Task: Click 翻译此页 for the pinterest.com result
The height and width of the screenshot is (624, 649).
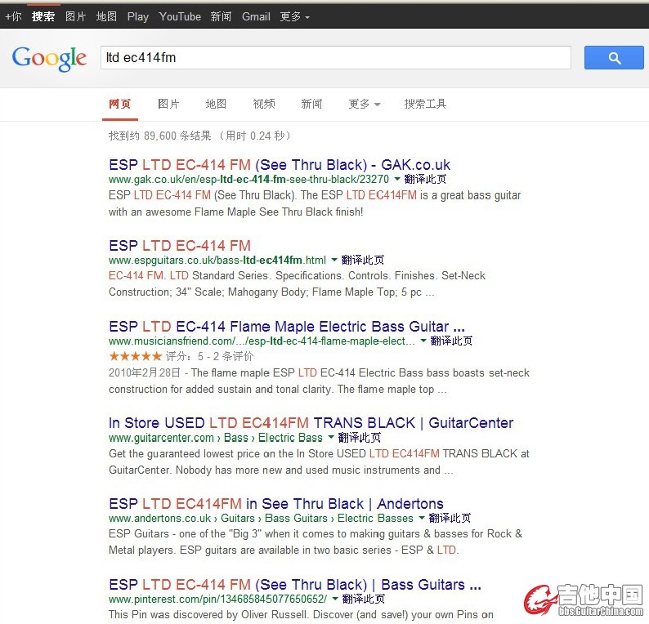Action: point(364,599)
